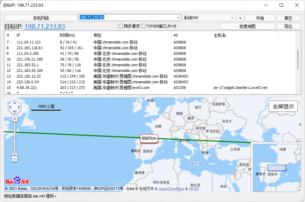Click the 本机网络 button
This screenshot has width=305, height=202.
[41, 18]
